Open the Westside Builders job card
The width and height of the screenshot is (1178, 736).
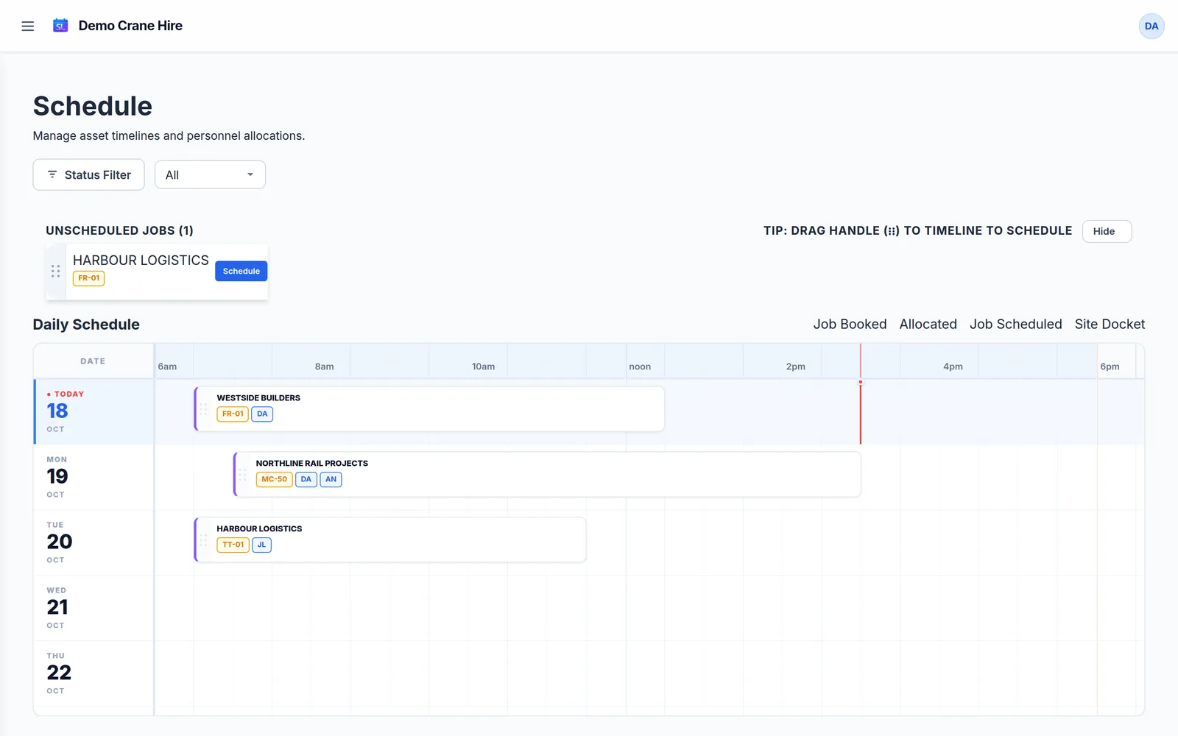pyautogui.click(x=429, y=408)
